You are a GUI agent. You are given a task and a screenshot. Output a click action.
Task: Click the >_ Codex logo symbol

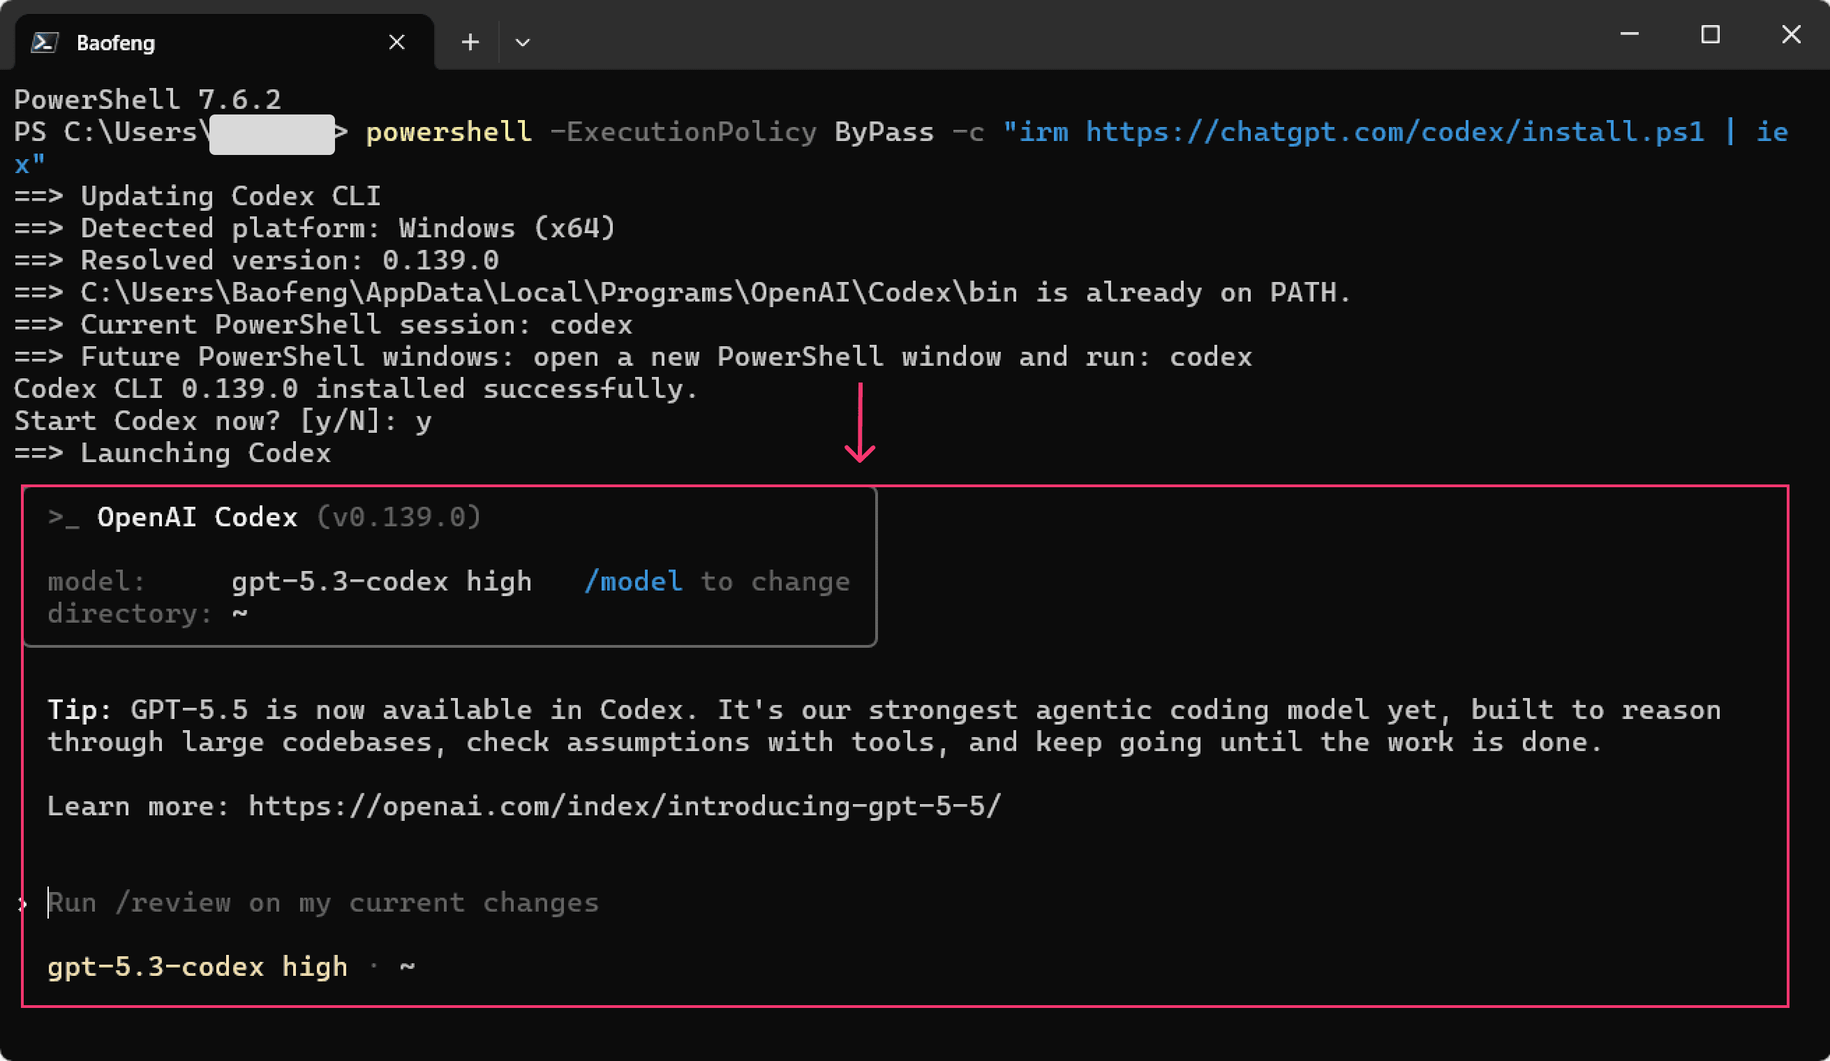point(64,517)
